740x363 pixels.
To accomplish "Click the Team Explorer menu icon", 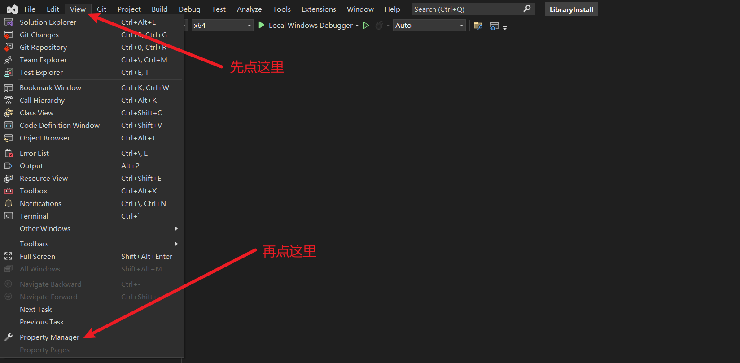I will coord(9,60).
